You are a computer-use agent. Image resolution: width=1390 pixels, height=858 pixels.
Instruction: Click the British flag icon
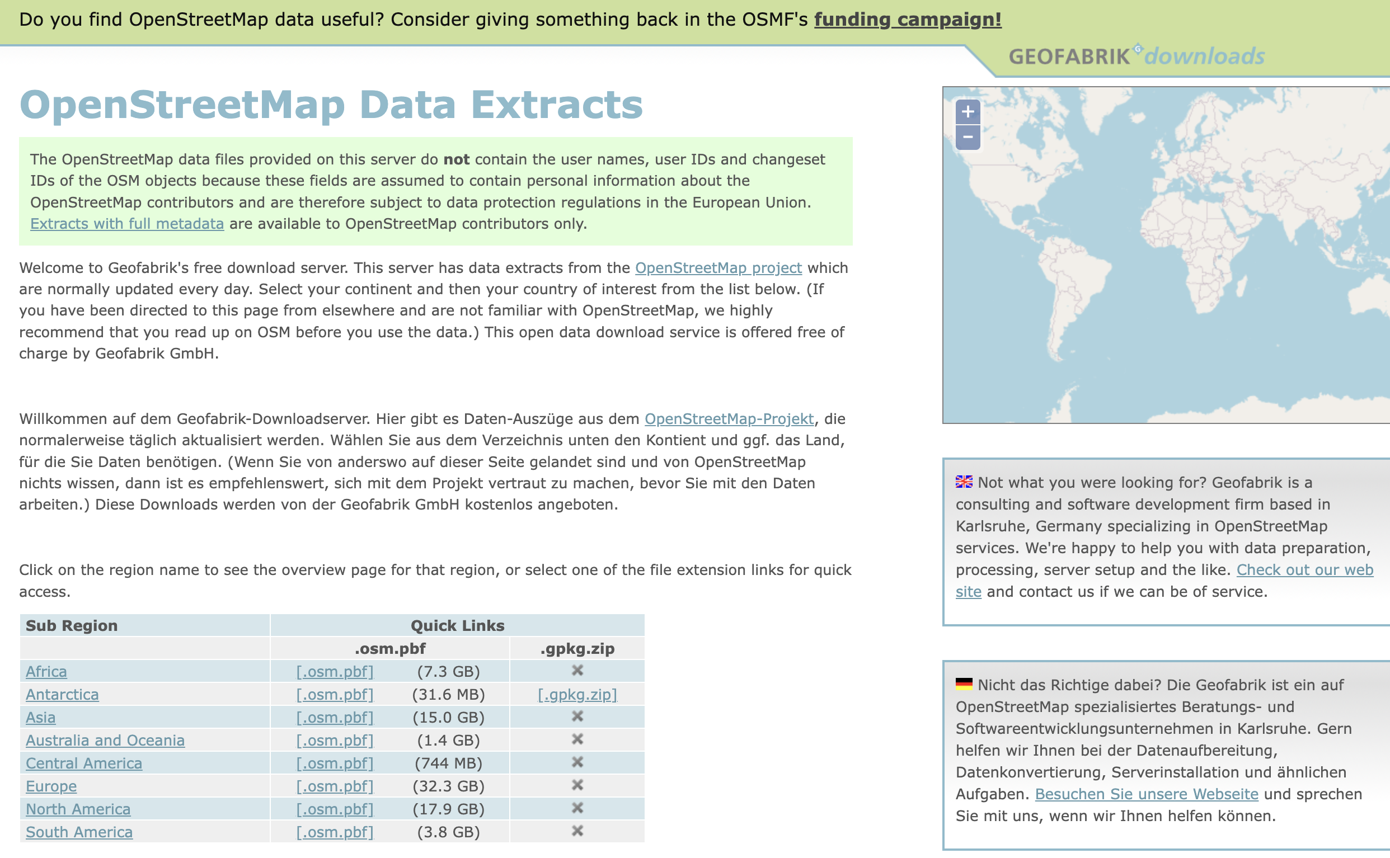click(x=964, y=482)
